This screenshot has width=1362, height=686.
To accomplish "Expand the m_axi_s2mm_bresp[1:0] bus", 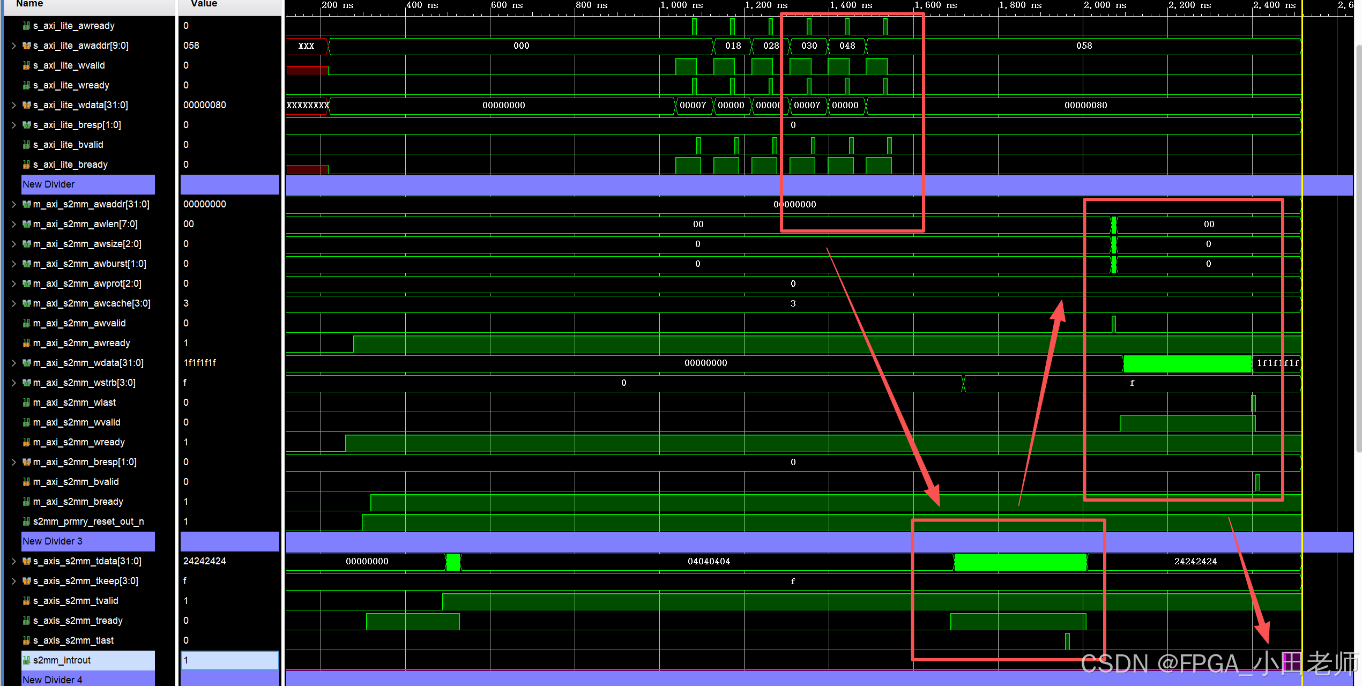I will coord(13,462).
